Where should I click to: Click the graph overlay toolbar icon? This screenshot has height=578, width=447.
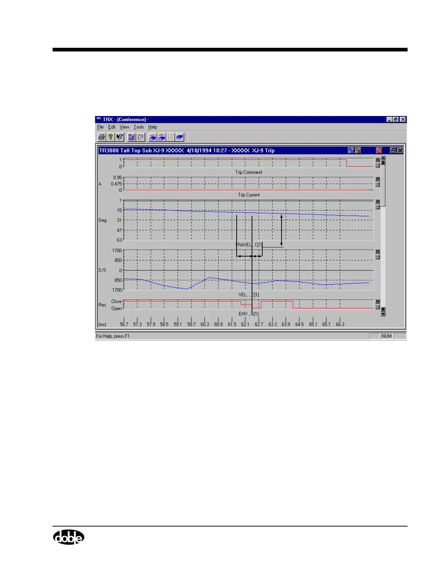[x=131, y=137]
